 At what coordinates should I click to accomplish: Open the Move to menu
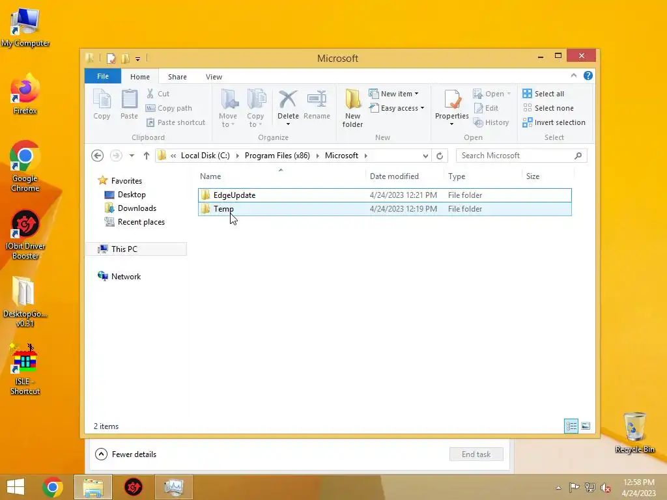228,108
